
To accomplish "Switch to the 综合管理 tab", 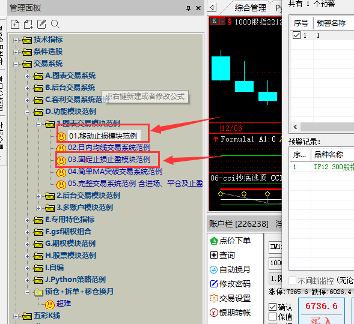I will 251,8.
